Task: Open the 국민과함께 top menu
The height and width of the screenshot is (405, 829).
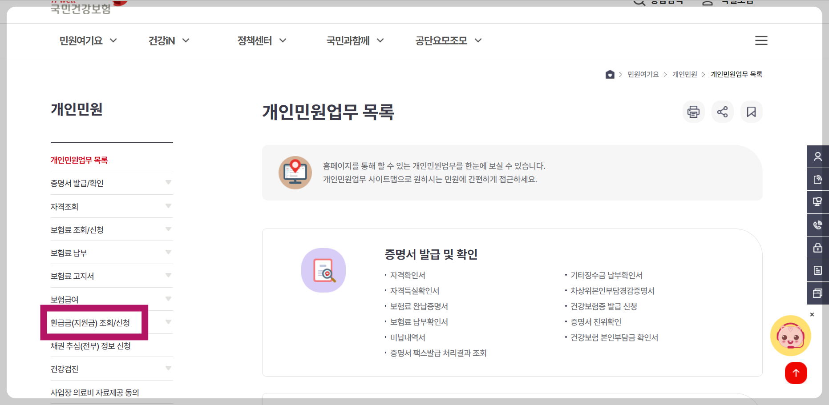Action: [355, 40]
